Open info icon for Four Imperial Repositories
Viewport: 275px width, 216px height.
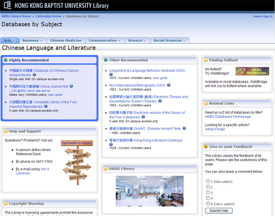tap(46, 106)
